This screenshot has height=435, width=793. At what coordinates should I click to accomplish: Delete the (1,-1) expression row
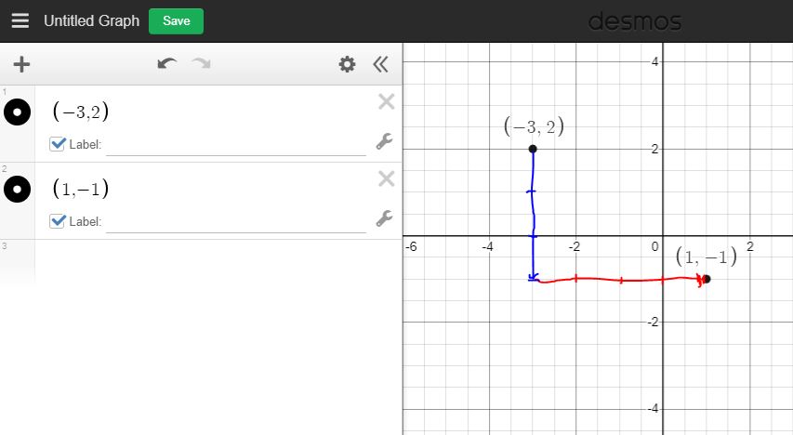386,179
